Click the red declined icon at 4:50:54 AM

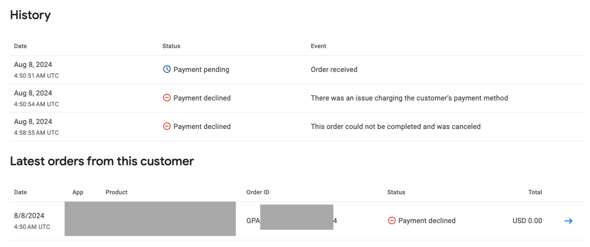[167, 98]
